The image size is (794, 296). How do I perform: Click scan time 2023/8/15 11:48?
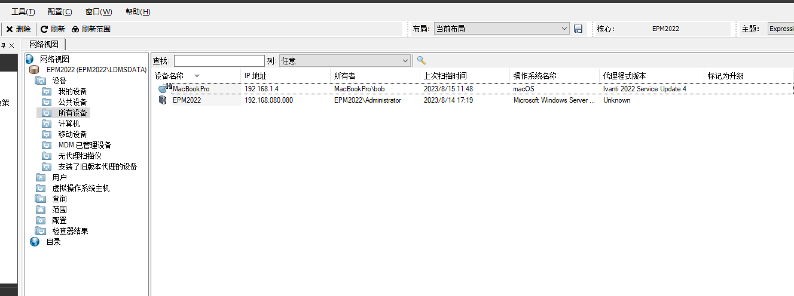[x=448, y=88]
